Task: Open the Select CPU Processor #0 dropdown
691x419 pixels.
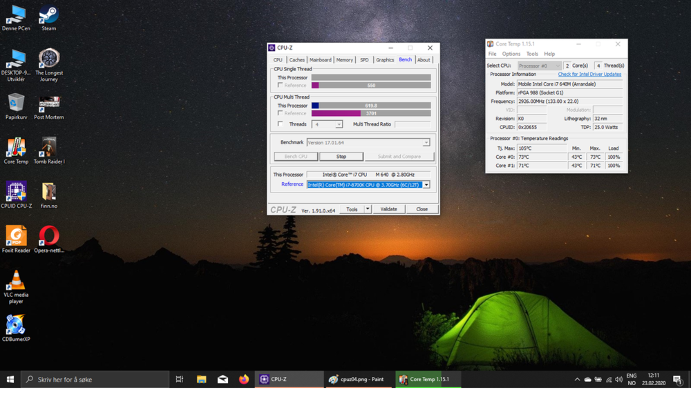Action: (539, 66)
